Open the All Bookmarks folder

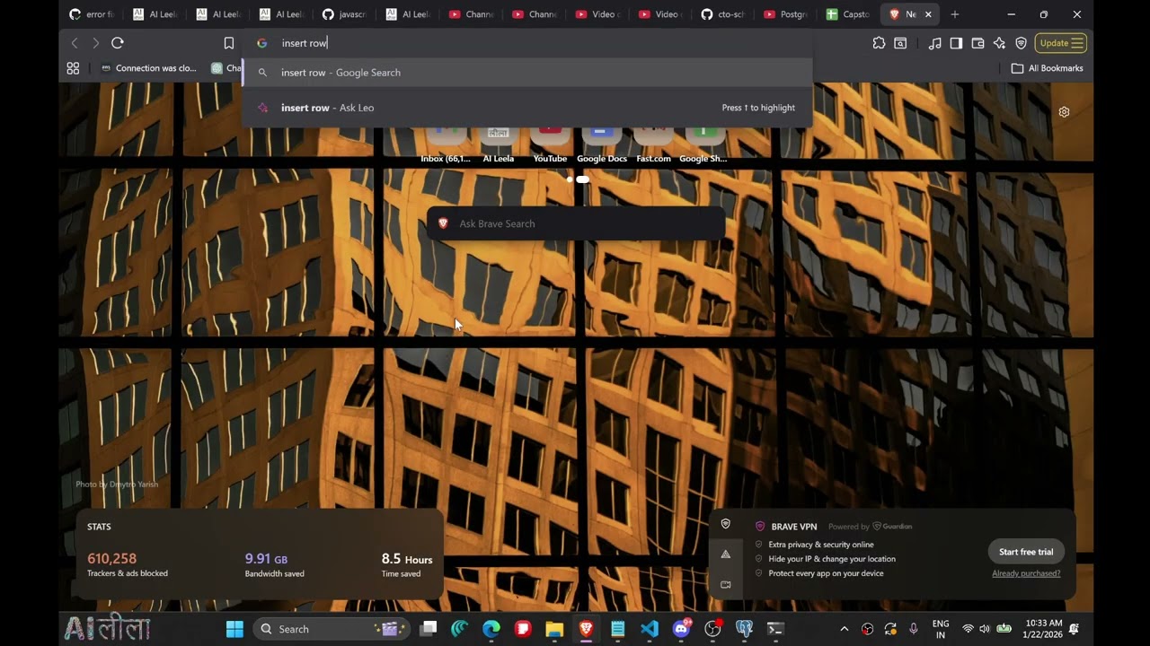[x=1047, y=68]
